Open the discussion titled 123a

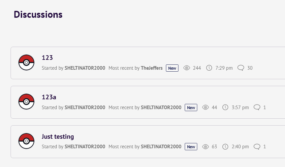pyautogui.click(x=49, y=97)
